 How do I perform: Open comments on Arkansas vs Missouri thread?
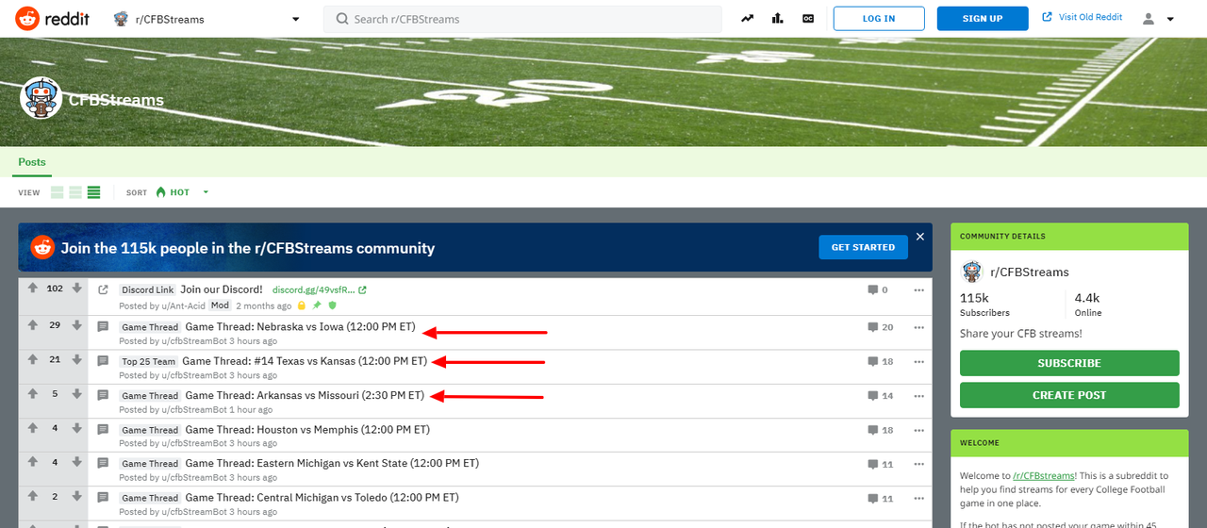point(881,395)
